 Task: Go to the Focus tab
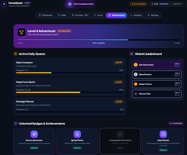pyautogui.click(x=98, y=15)
